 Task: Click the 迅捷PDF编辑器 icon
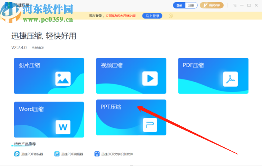coord(57,154)
